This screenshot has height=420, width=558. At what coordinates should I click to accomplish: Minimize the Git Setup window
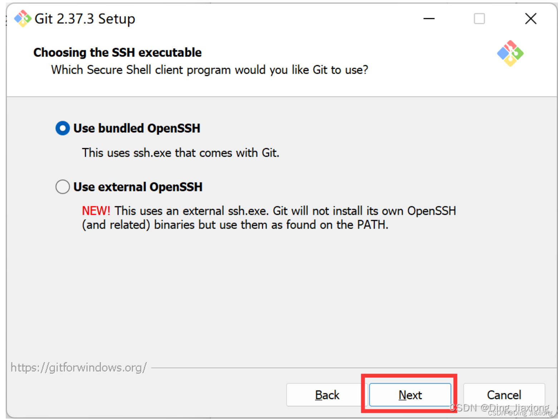coord(429,19)
